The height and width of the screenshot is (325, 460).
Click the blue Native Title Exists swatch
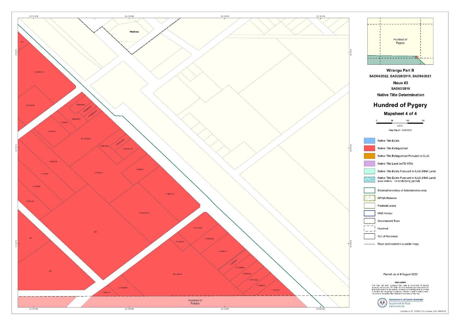[369, 141]
